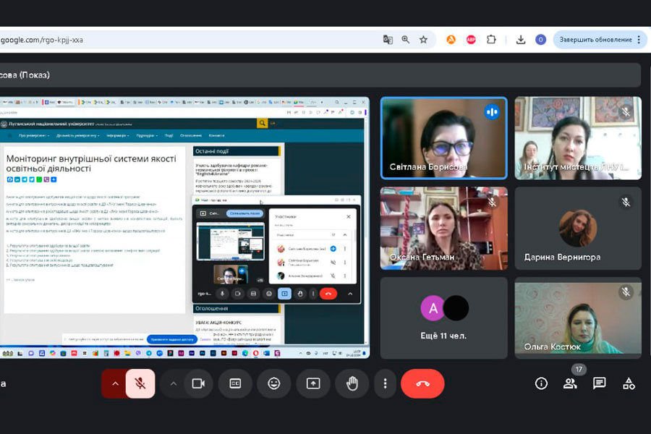The image size is (651, 434).
Task: Click the yellow search button on shared website
Action: coord(262,123)
